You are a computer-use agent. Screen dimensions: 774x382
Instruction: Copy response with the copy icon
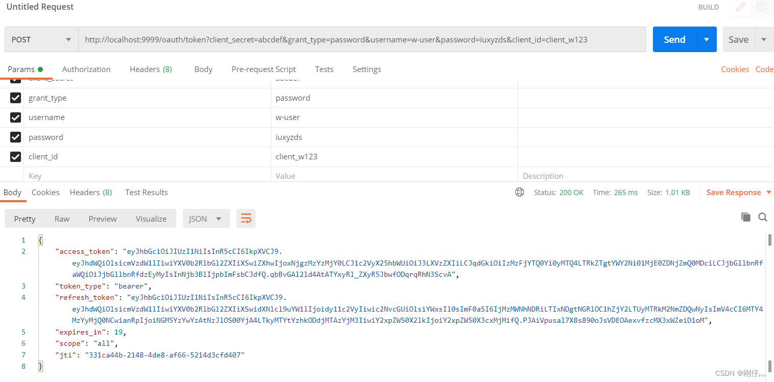[x=746, y=217]
